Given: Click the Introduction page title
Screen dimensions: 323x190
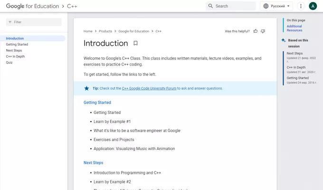Looking at the screenshot, I should (x=105, y=43).
